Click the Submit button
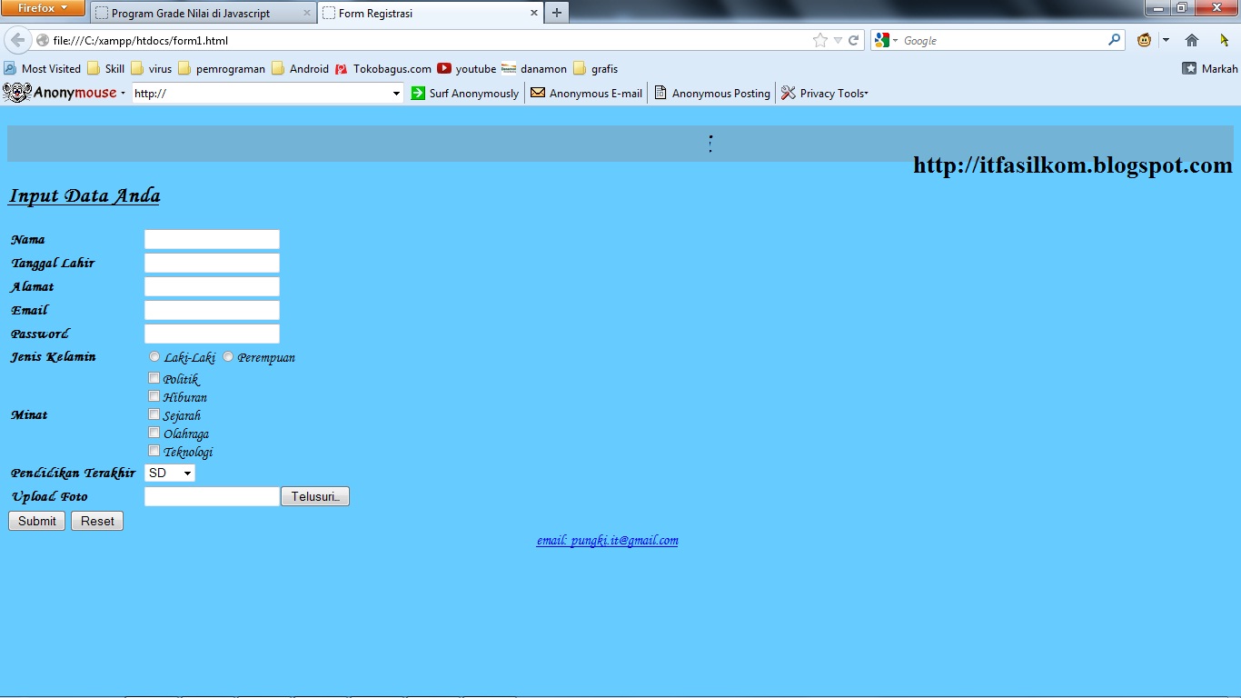This screenshot has height=698, width=1241. click(x=36, y=521)
